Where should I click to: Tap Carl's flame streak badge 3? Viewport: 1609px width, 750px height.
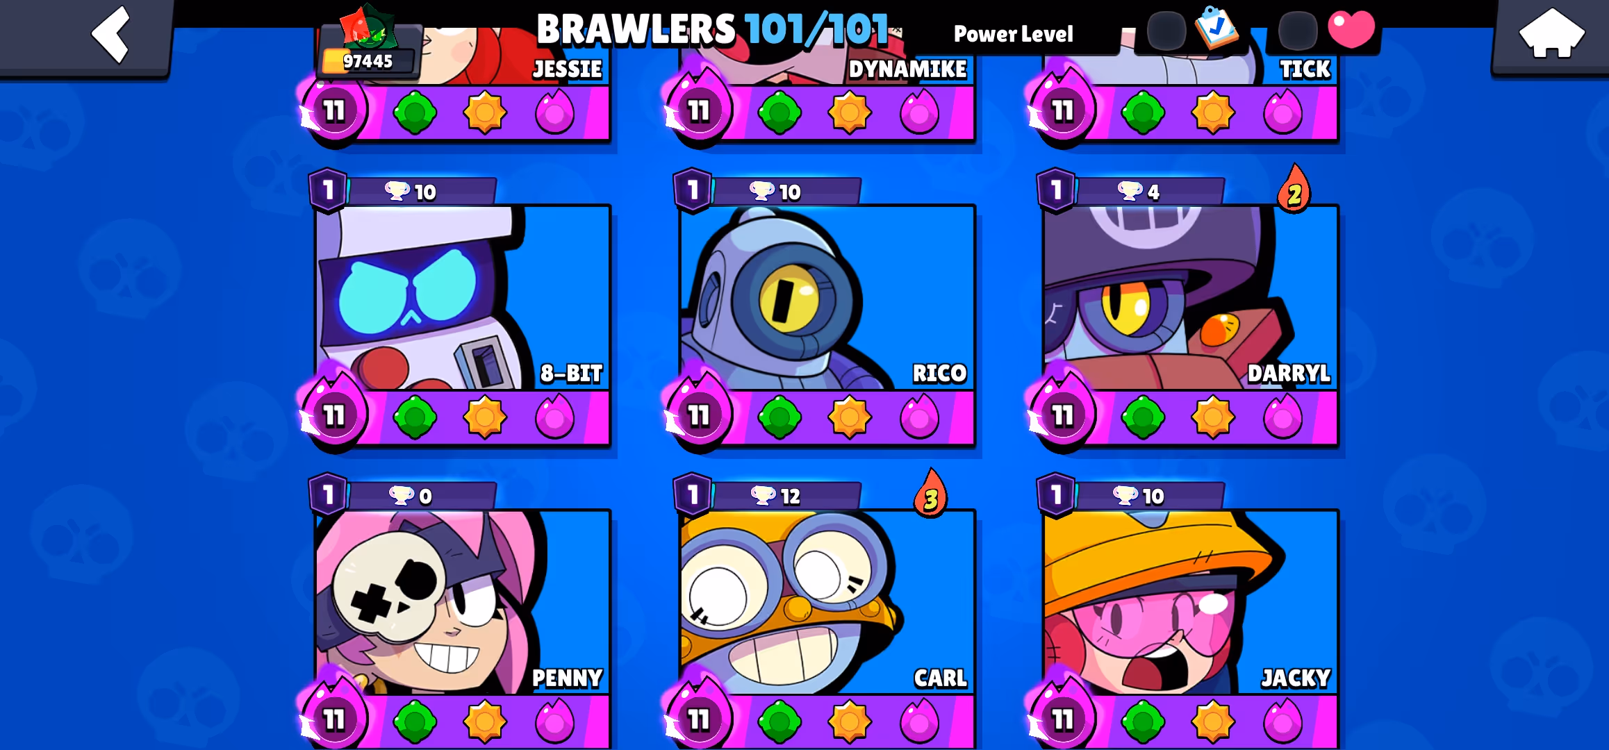(931, 494)
